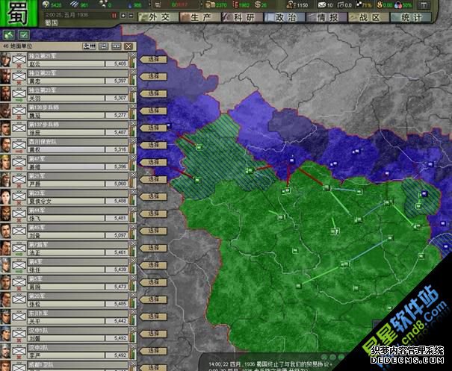Click 选择 button for 张飞's unit

click(x=153, y=214)
